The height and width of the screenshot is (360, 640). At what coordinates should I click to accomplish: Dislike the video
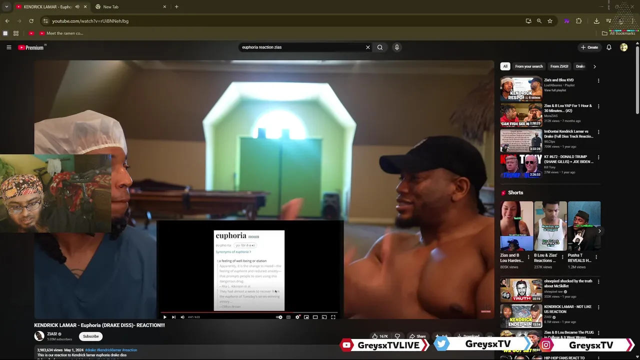coord(397,336)
